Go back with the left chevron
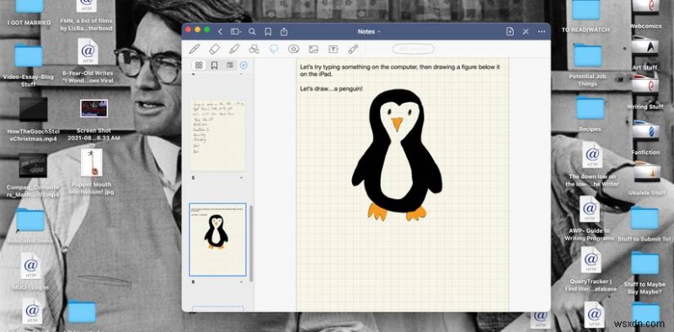674x332 pixels. tap(220, 32)
